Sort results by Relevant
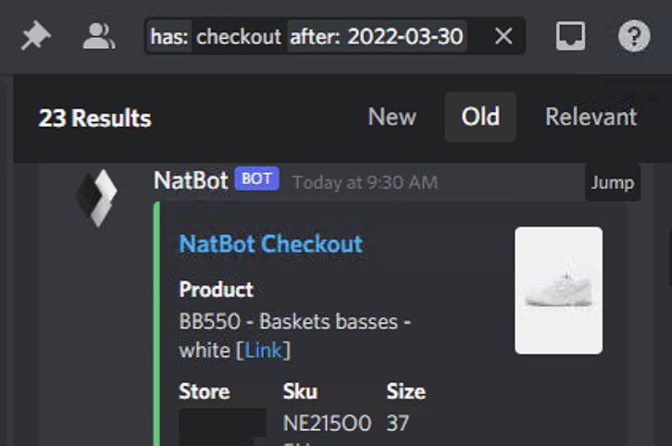 tap(591, 117)
